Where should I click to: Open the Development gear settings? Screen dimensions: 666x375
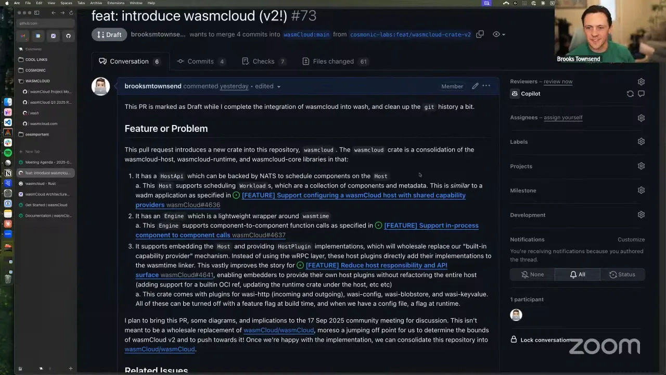click(641, 215)
